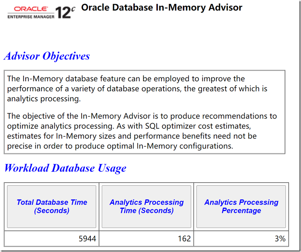Click the first paragraph about In-Memory feature
Screen dimensions: 301x252
tap(137, 89)
